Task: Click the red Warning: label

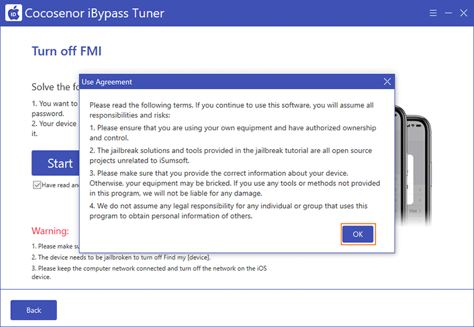Action: click(50, 231)
